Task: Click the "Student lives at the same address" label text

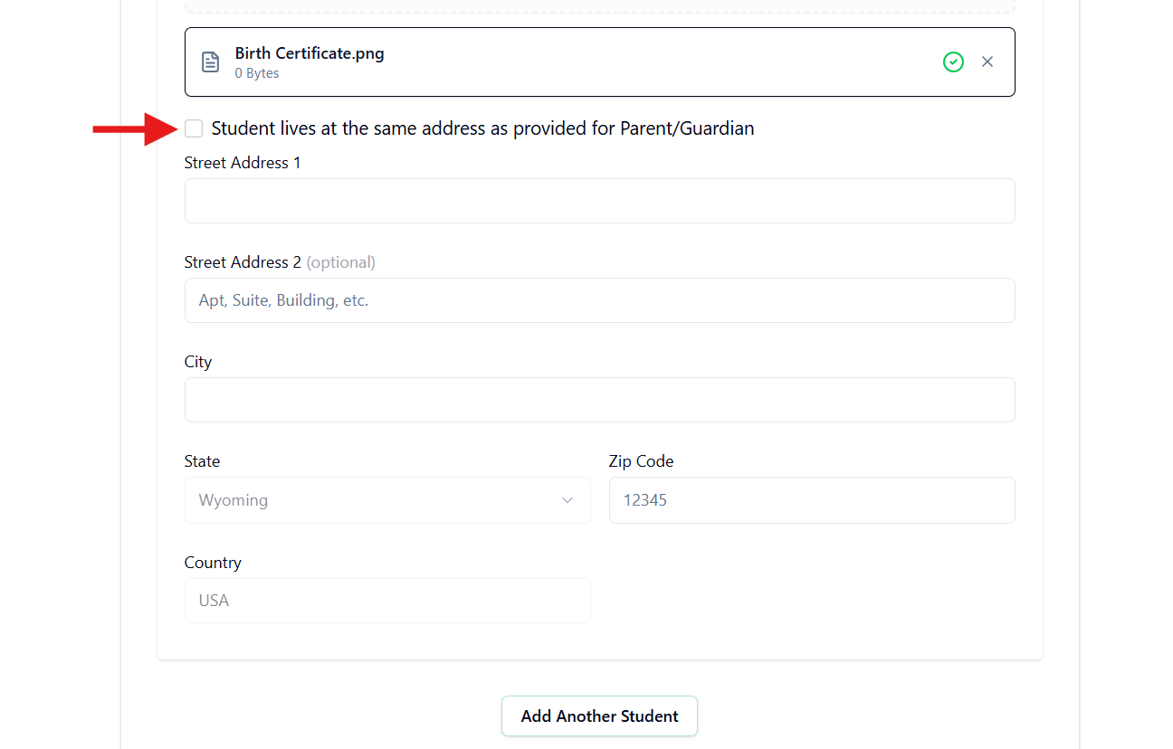Action: pos(482,128)
